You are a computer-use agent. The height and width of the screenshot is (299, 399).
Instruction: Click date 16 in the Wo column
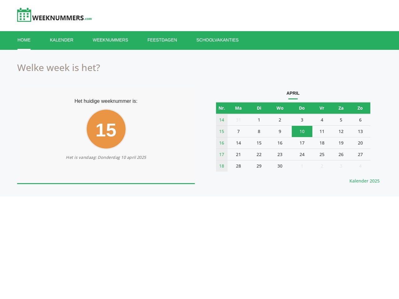pos(280,143)
